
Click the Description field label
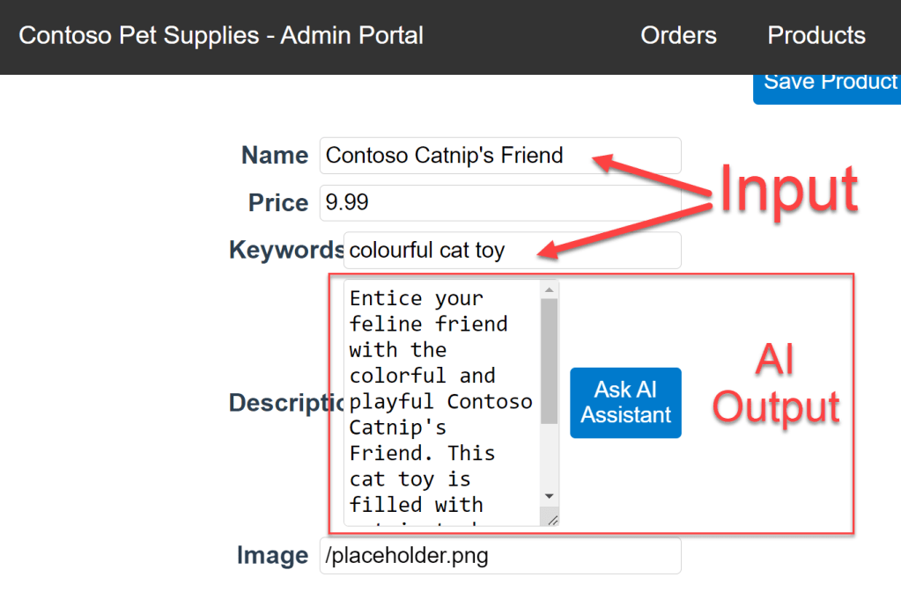[x=286, y=403]
